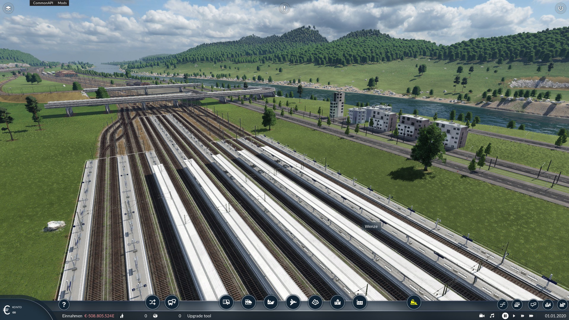The height and width of the screenshot is (320, 569).
Task: Activate the yellow bulldozer tool
Action: click(414, 303)
